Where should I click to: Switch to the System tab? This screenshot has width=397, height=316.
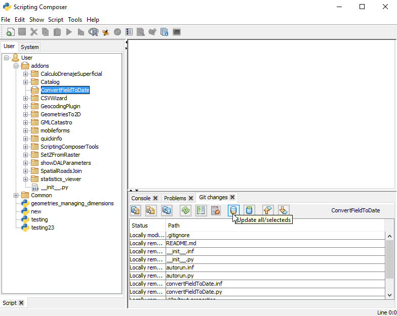tap(30, 47)
